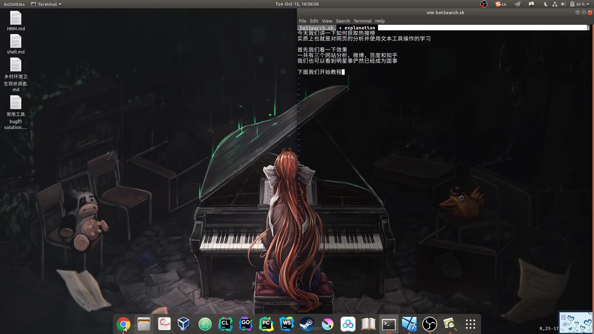Open Sogou input method cn indicator
Image resolution: width=594 pixels, height=334 pixels.
point(501,4)
